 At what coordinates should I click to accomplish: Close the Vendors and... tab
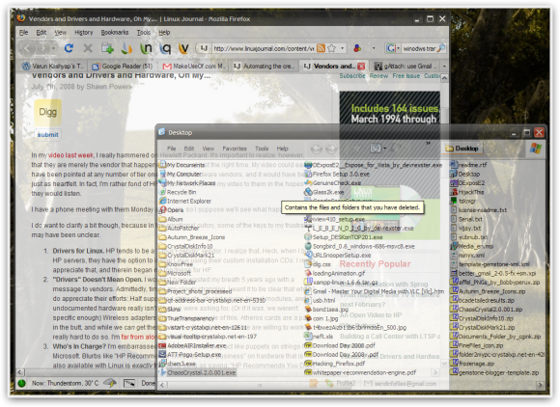point(361,67)
